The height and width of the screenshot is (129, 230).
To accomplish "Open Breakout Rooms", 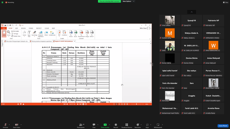I will [x=127, y=125].
